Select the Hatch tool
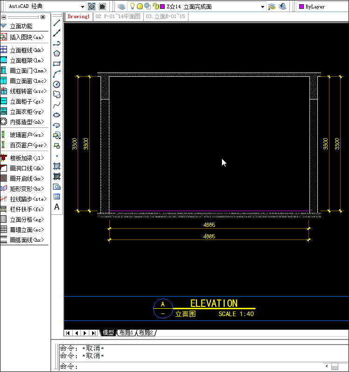 coord(57,166)
